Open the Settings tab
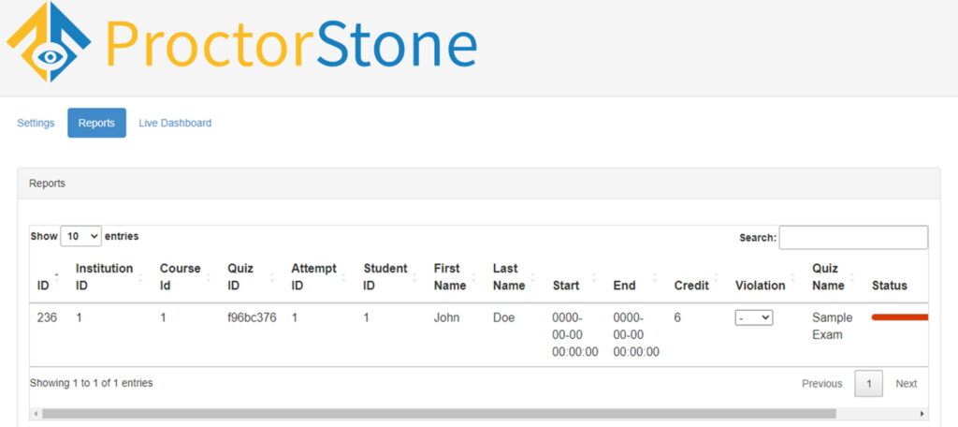 click(36, 123)
